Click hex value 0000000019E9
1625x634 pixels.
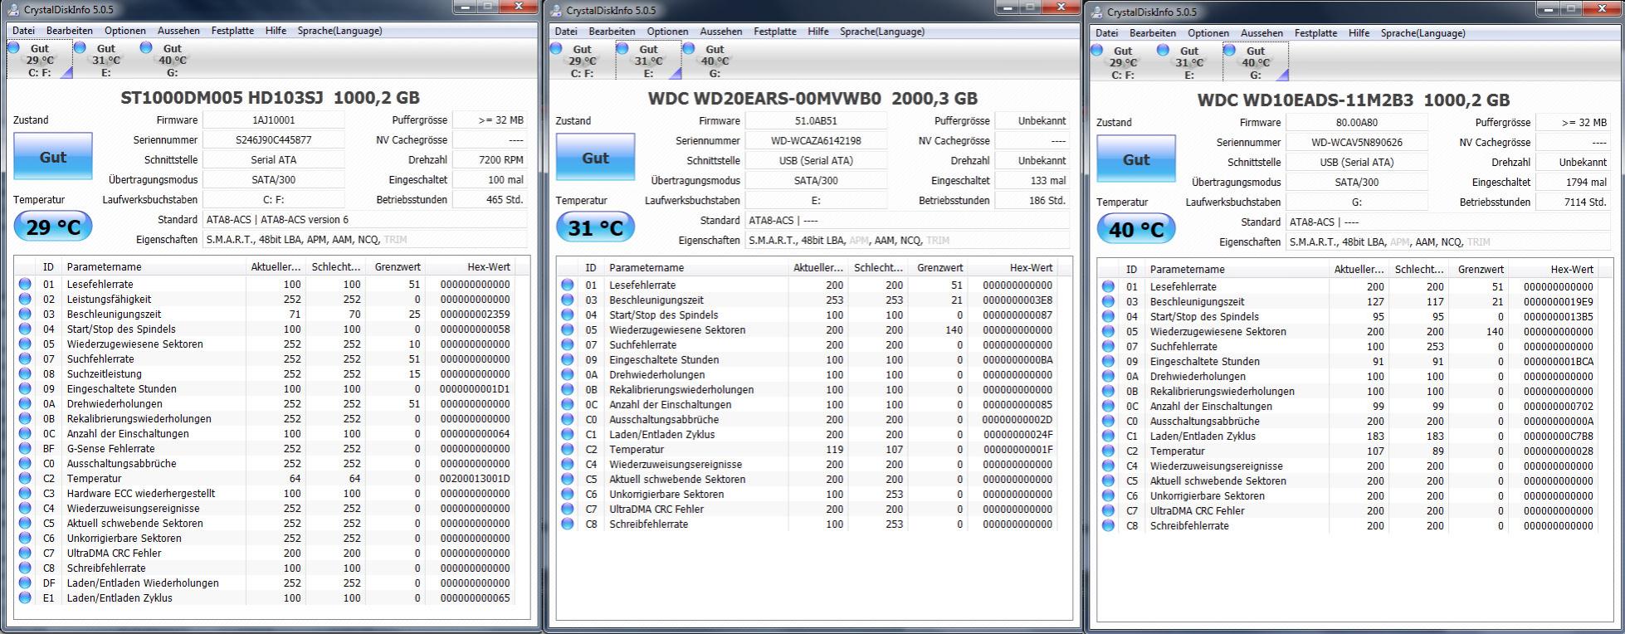point(1558,301)
